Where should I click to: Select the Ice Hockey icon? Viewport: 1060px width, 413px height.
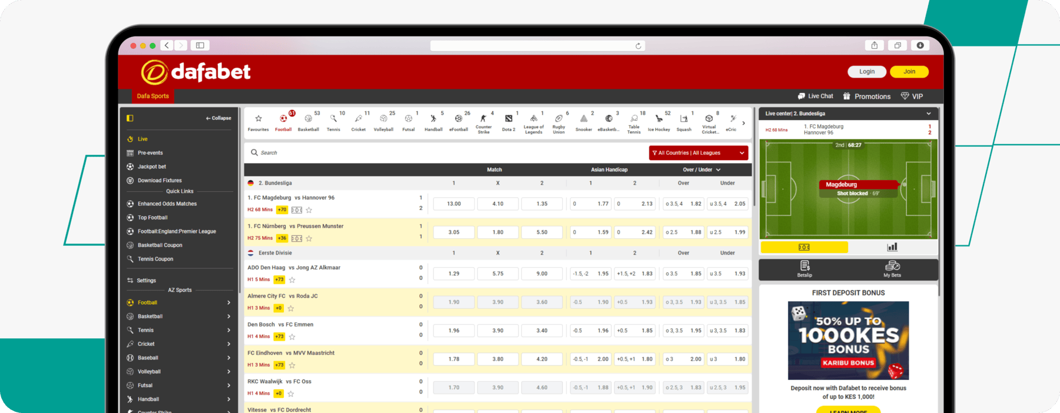[x=659, y=122]
